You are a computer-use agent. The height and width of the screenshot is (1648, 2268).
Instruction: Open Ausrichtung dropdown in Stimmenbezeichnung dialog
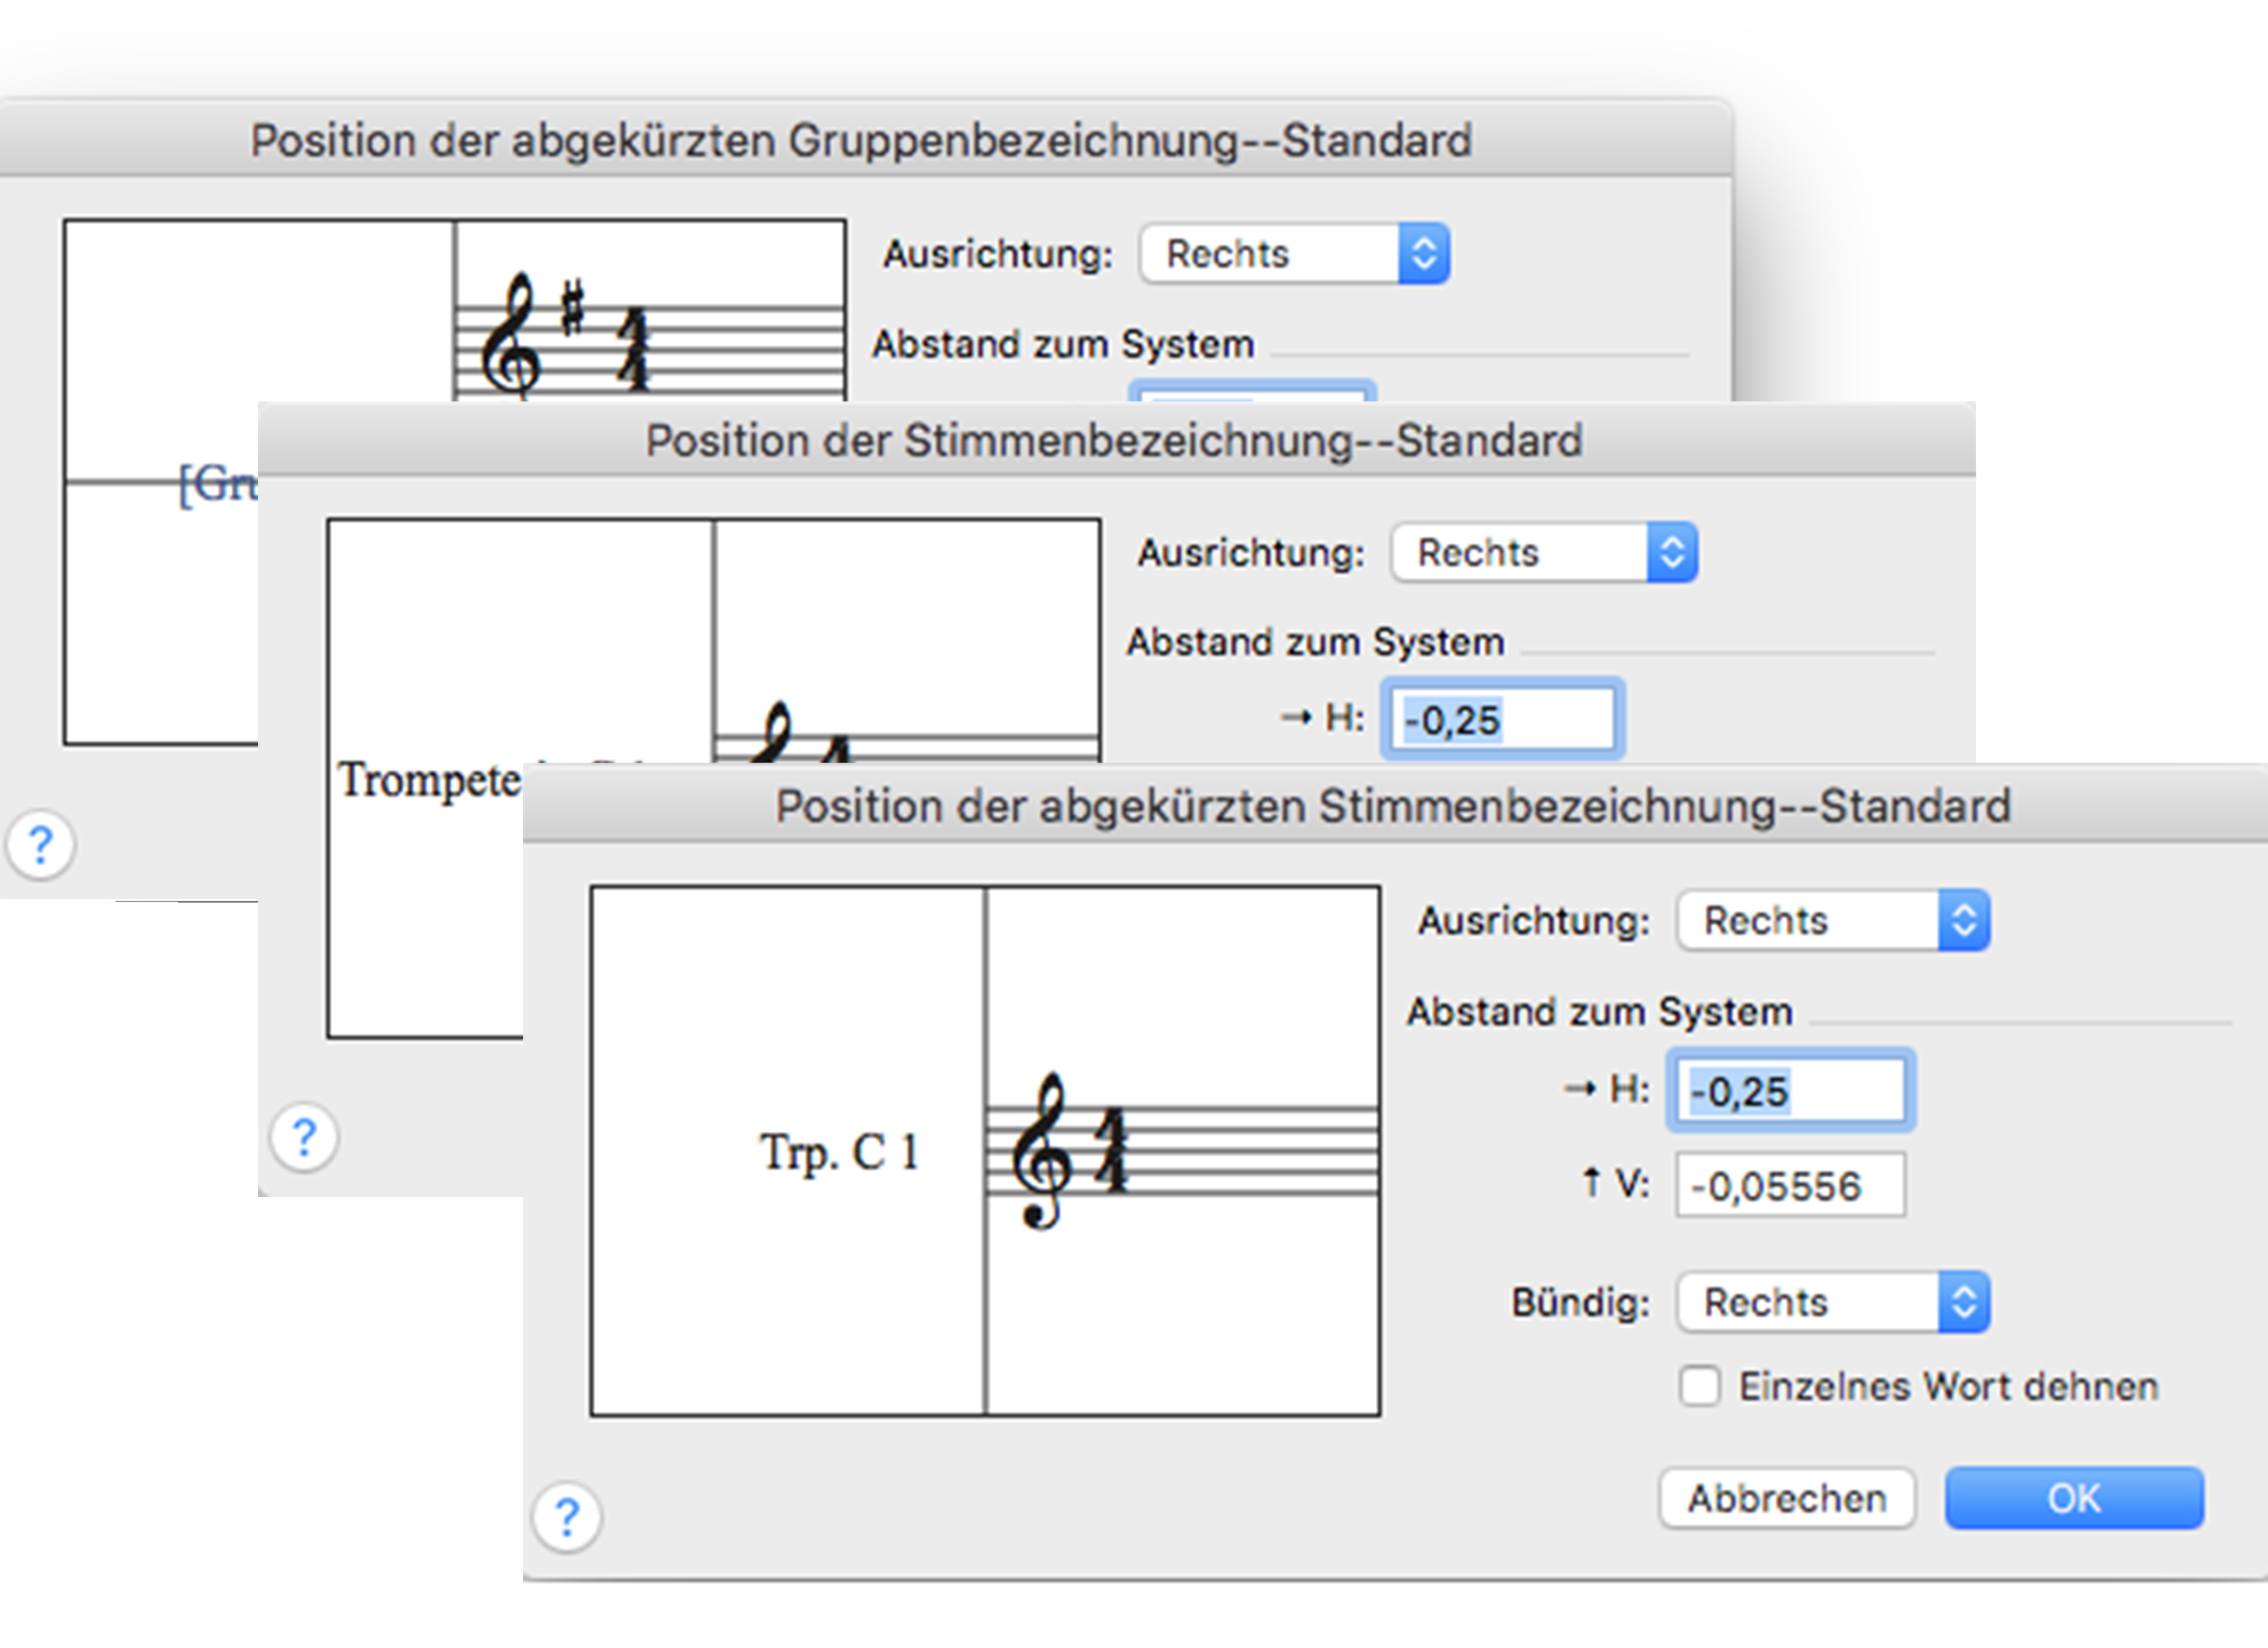(1543, 552)
